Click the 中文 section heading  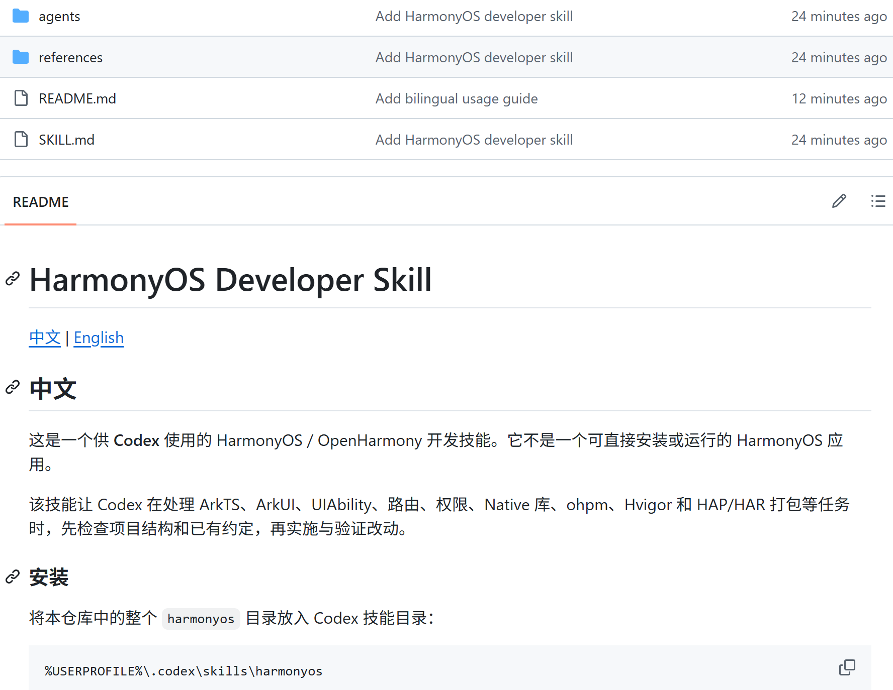(x=53, y=389)
